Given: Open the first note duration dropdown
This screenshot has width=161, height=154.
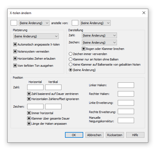Looking at the screenshot, I should (x=34, y=23).
